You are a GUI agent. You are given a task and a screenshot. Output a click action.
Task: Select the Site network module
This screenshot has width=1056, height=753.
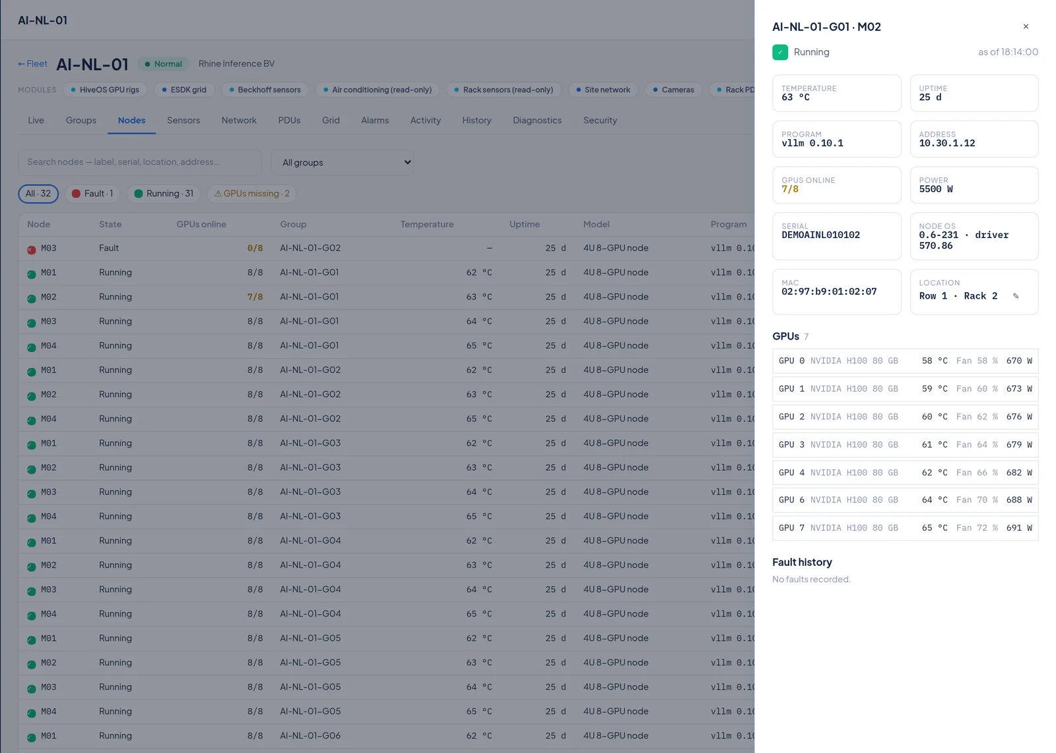click(x=603, y=90)
